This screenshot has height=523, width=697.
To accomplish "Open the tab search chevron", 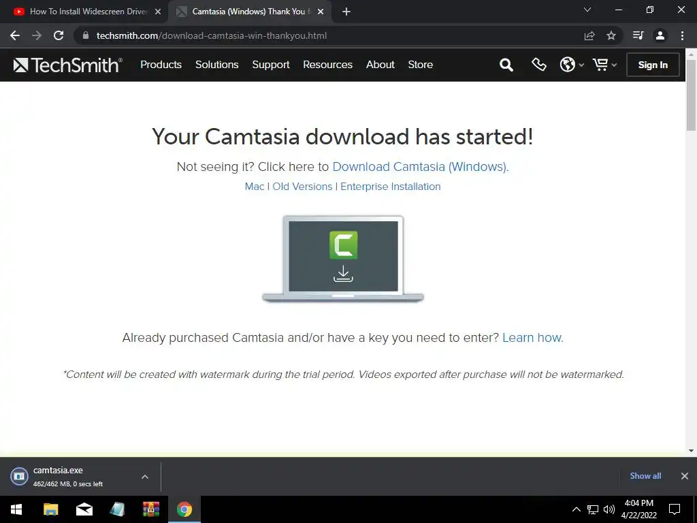I will click(x=587, y=10).
